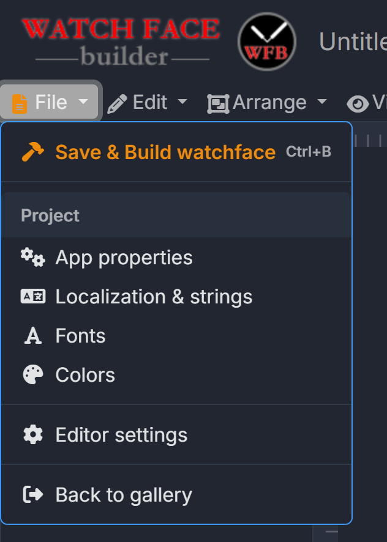The height and width of the screenshot is (542, 387).
Task: Click the eye View icon
Action: (x=358, y=104)
